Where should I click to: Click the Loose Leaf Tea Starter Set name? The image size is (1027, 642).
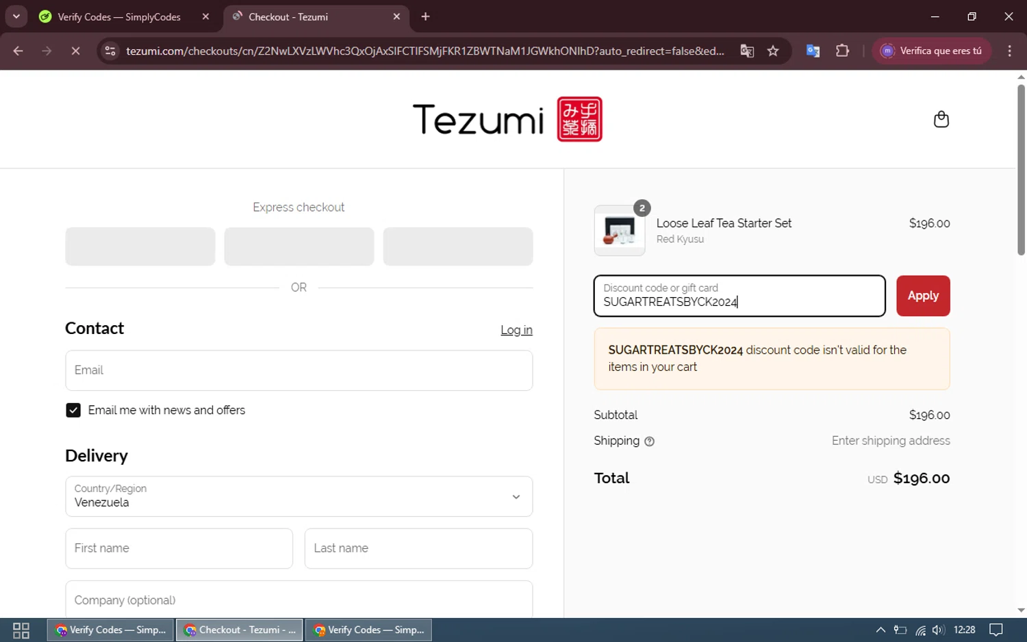point(724,223)
